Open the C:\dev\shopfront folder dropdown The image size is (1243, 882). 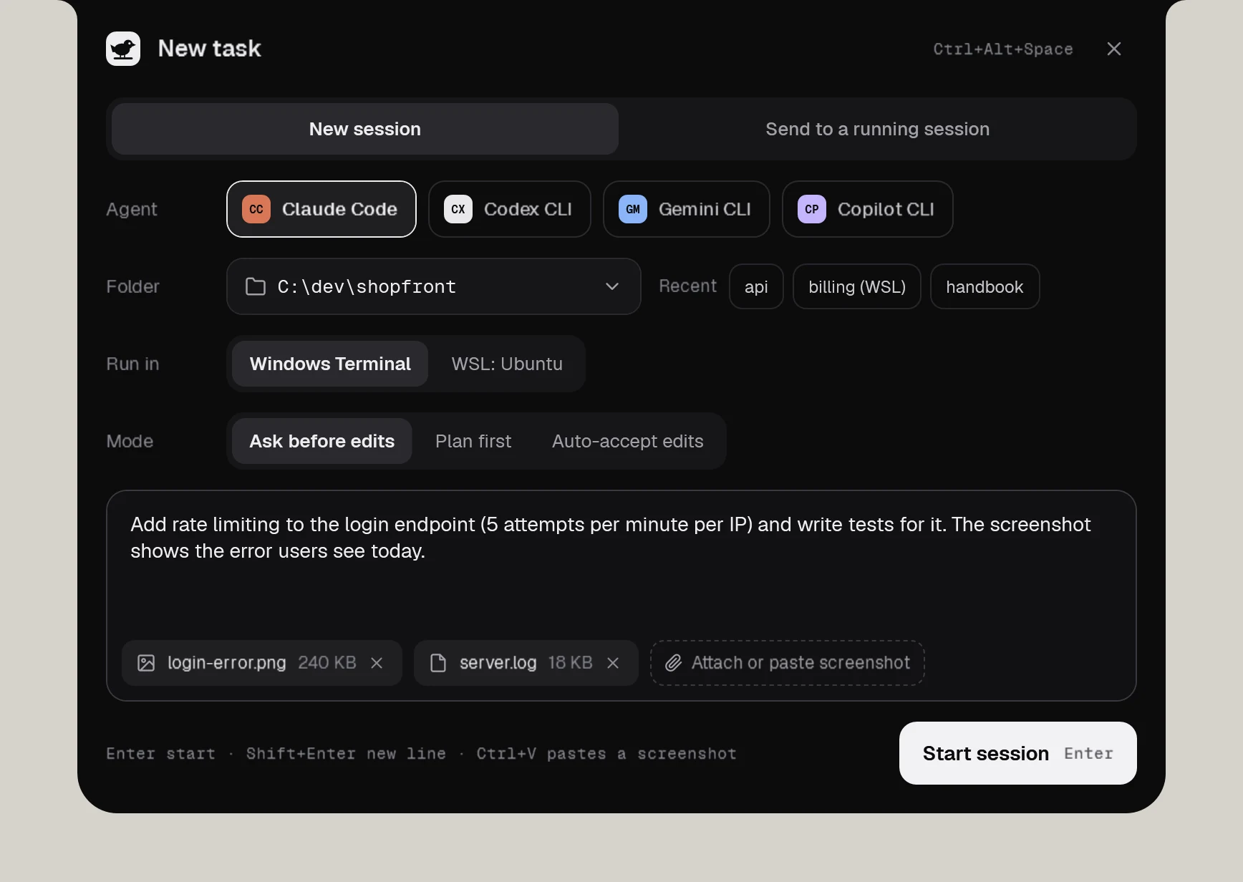434,286
